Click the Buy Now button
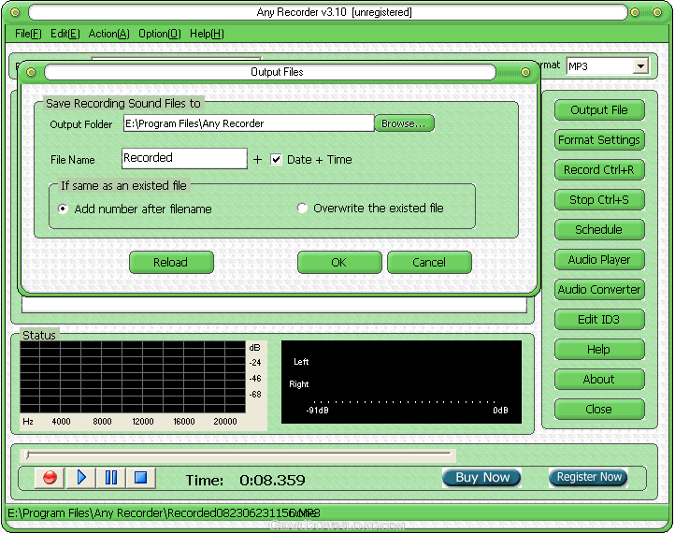Screen dimensions: 675x534 point(481,478)
